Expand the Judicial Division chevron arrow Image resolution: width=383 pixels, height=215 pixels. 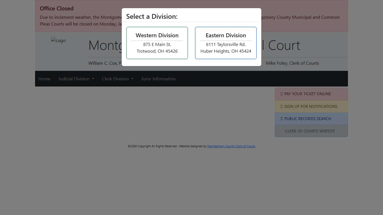point(93,79)
